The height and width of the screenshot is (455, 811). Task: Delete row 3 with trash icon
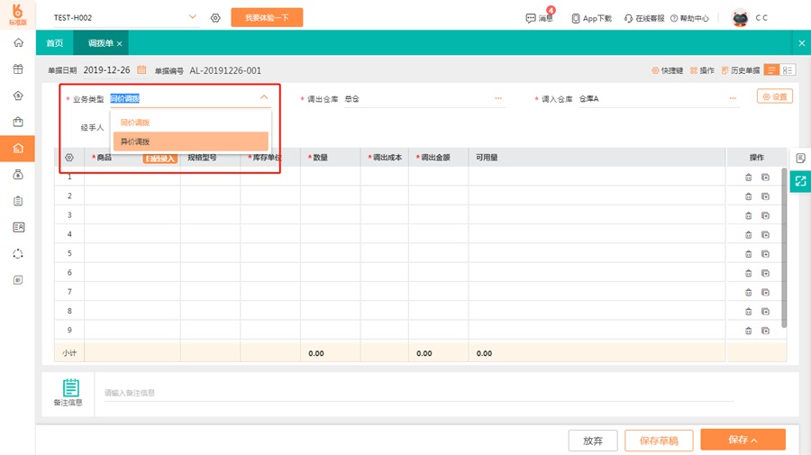(749, 215)
